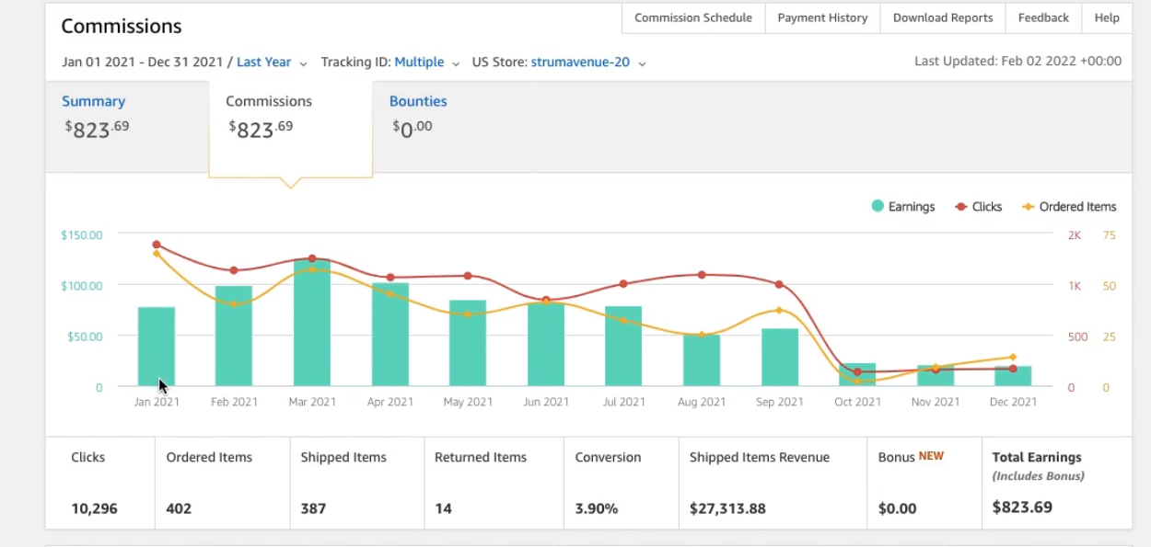Click the Returned Items value 14
The height and width of the screenshot is (547, 1151).
pyautogui.click(x=443, y=508)
